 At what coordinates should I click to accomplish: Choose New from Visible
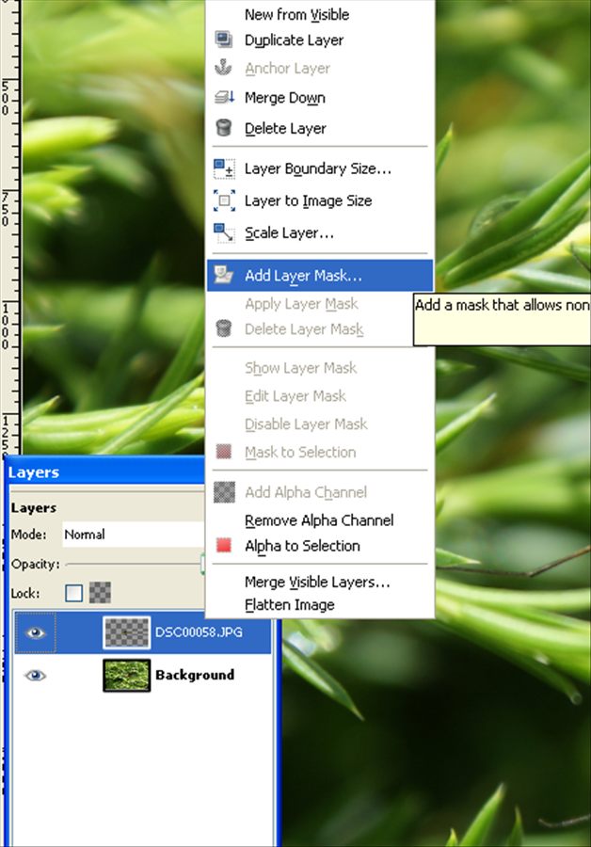click(296, 14)
